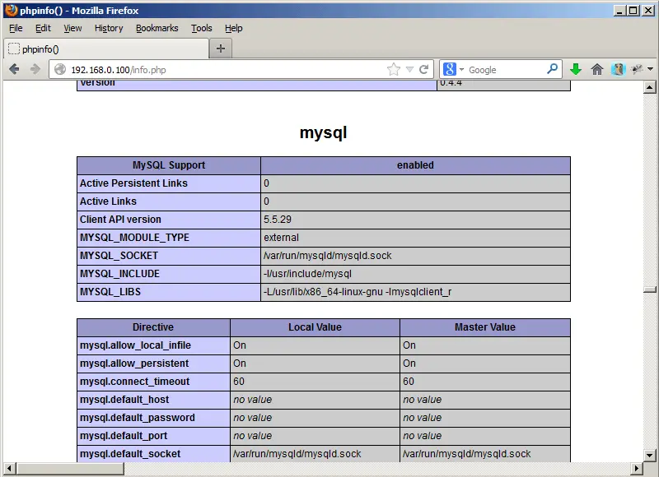The height and width of the screenshot is (477, 659).
Task: Click the horizontal scrollbar left arrow
Action: click(10, 468)
